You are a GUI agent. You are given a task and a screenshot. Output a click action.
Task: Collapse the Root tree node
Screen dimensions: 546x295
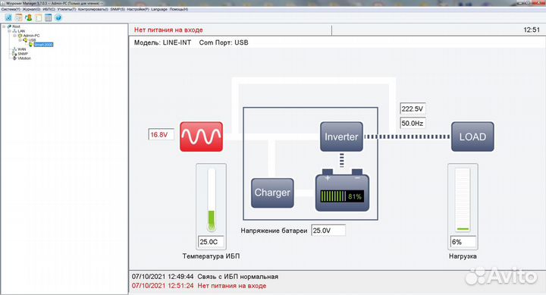click(4, 27)
